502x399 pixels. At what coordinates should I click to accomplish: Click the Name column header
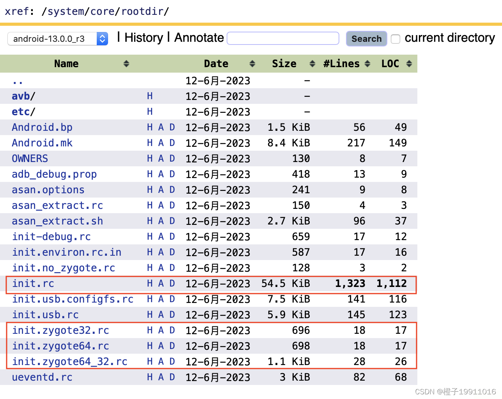(x=66, y=64)
